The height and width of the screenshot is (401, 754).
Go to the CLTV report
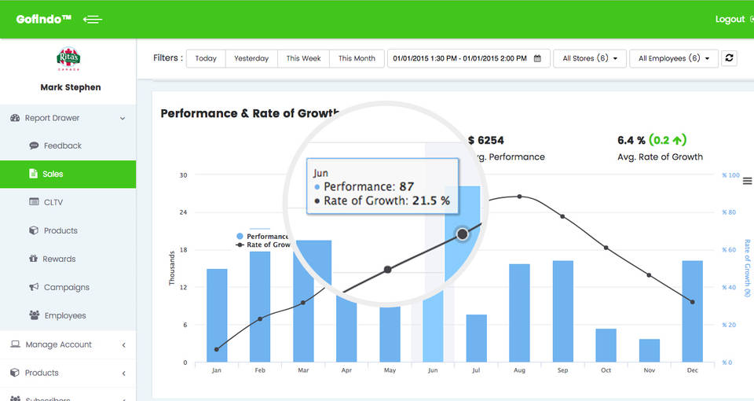(x=53, y=202)
